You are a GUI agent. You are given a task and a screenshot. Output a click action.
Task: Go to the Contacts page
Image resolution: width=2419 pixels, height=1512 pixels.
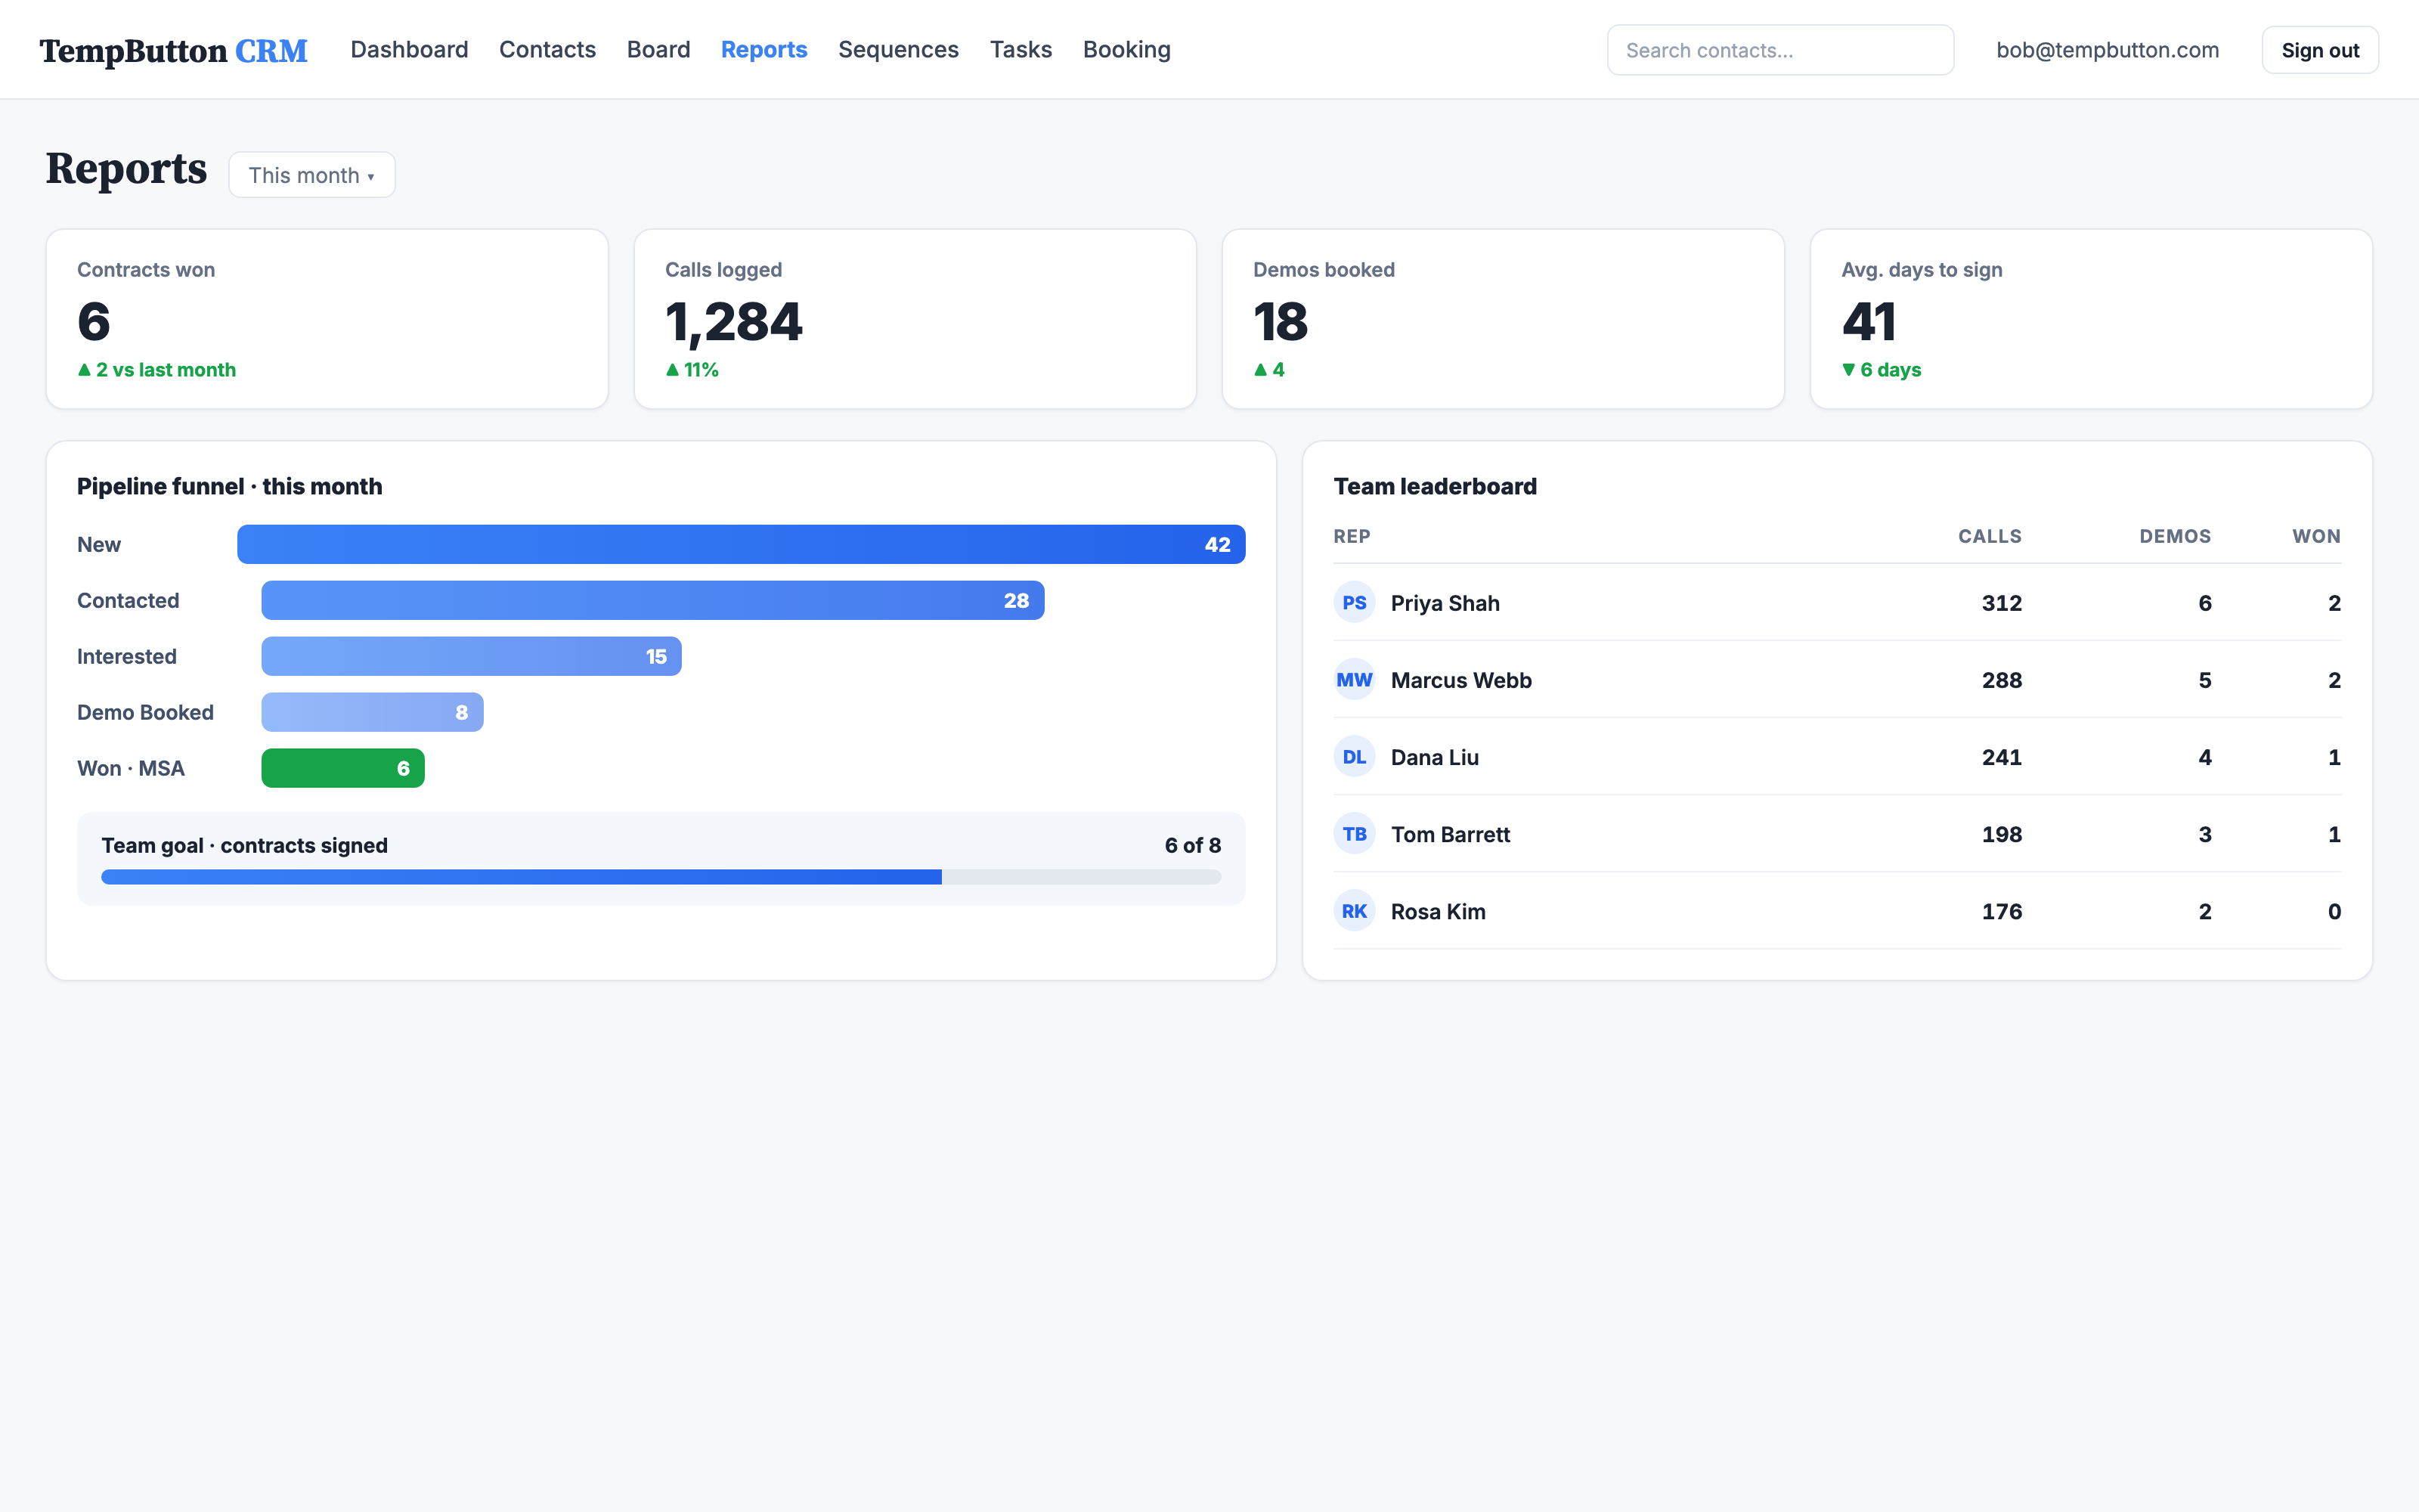click(x=547, y=50)
